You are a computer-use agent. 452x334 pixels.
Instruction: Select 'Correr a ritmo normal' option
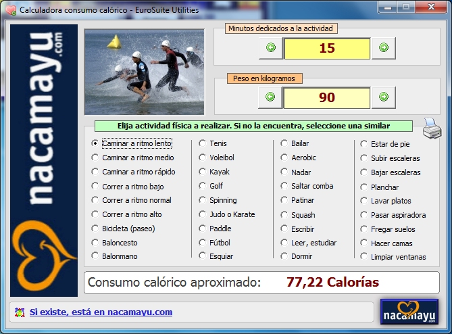coord(95,200)
